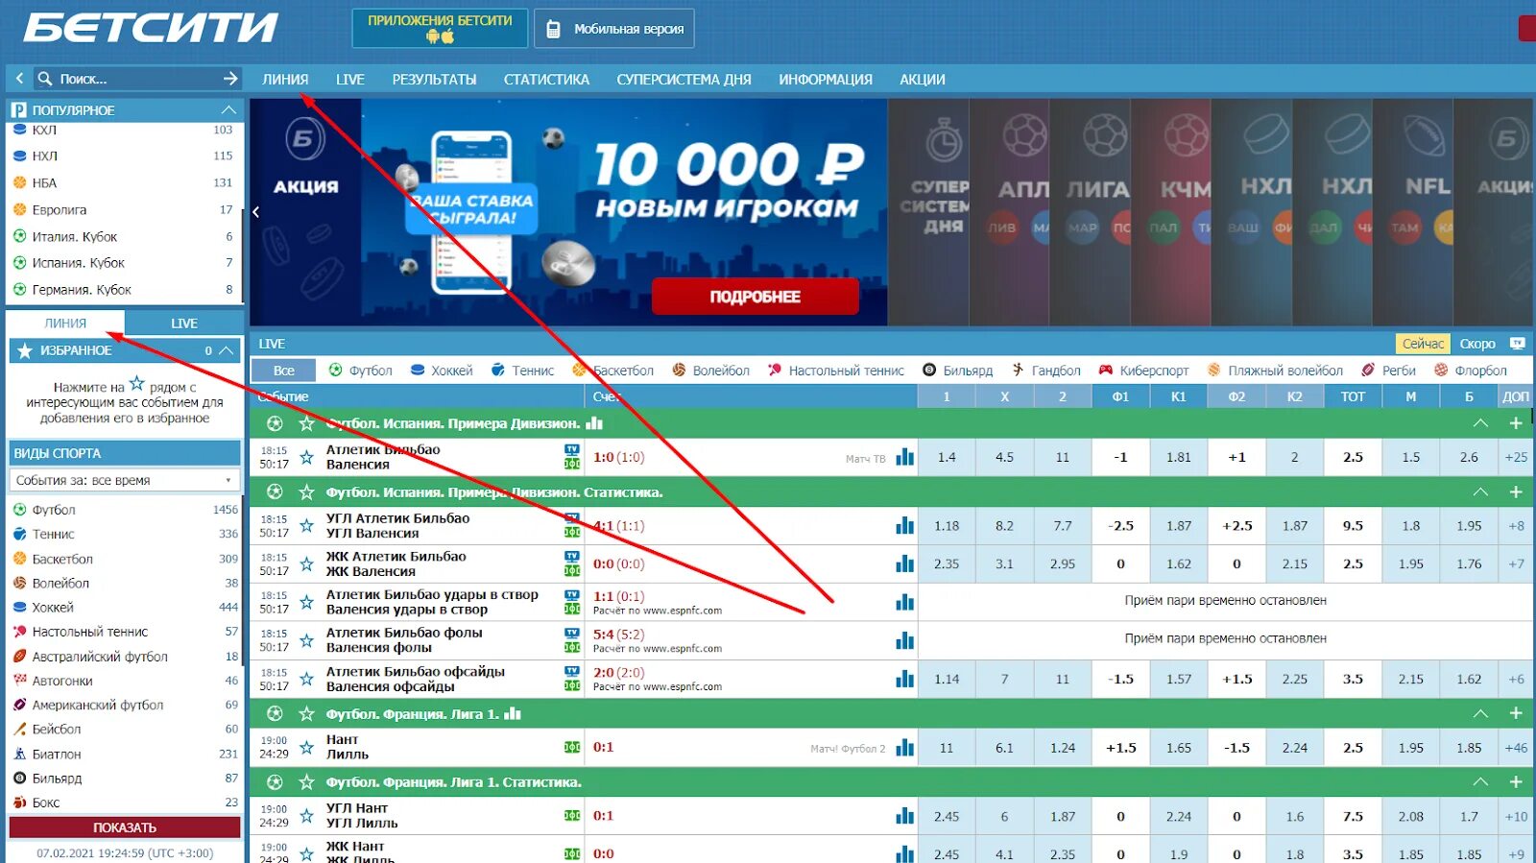The image size is (1536, 863).
Task: Star the ЖК Атлетик Бильбао event
Action: 306,563
